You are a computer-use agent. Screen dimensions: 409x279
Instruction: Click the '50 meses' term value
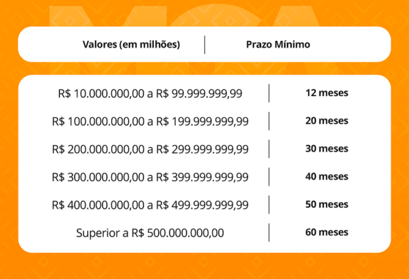327,205
